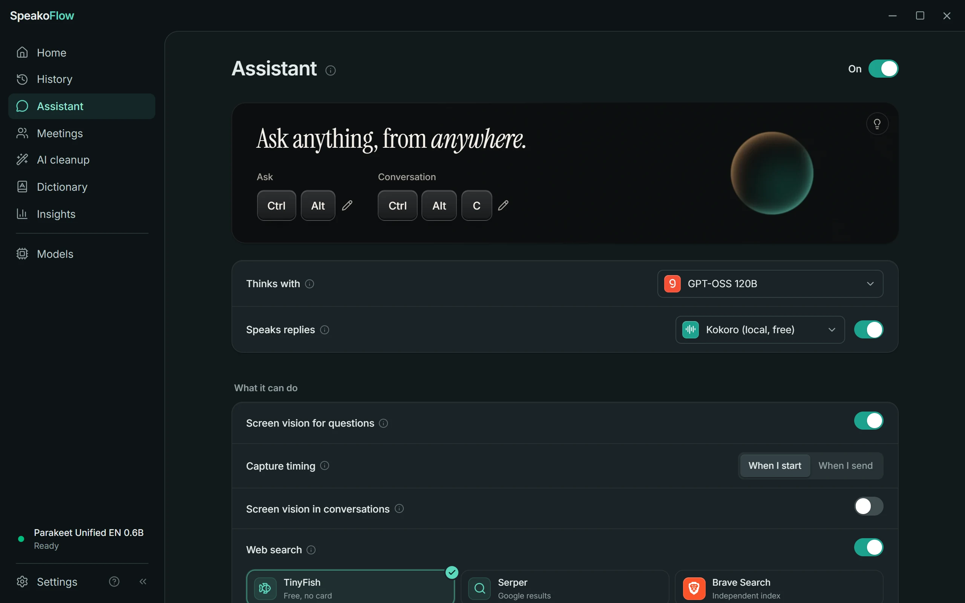Image resolution: width=965 pixels, height=603 pixels.
Task: Click the info icon next to Speaks replies
Action: click(x=325, y=330)
